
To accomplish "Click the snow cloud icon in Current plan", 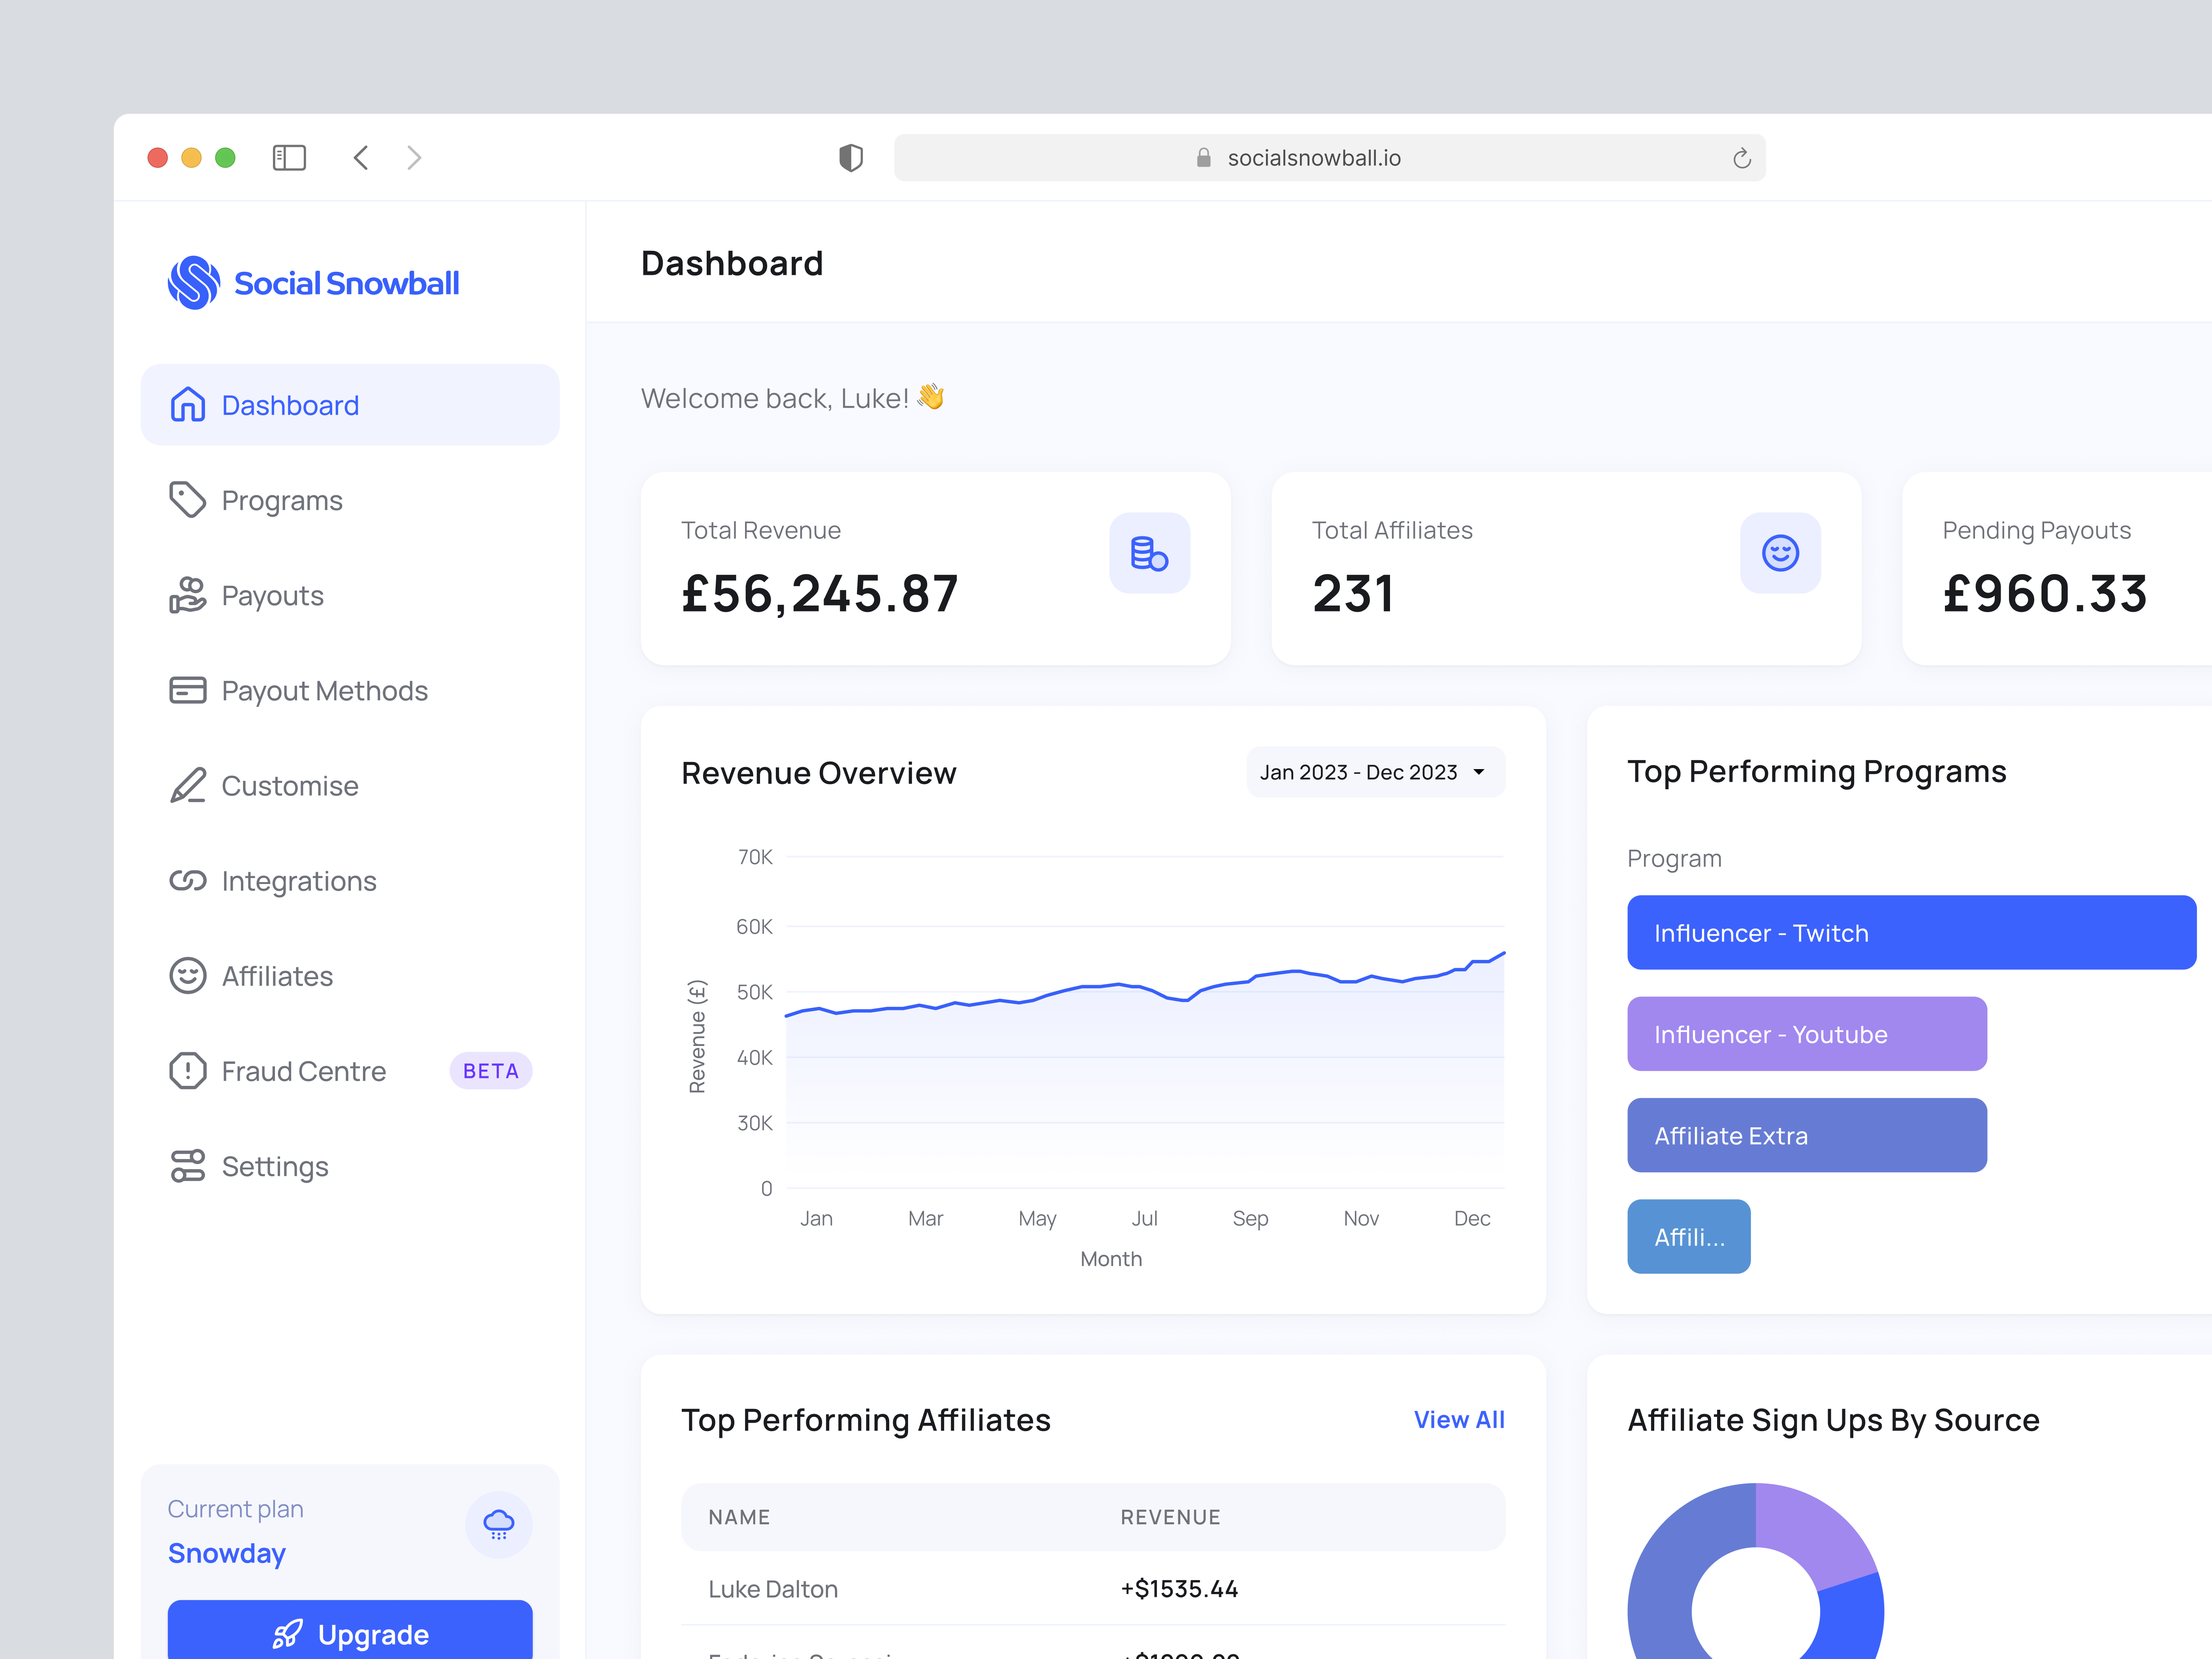I will pos(498,1524).
